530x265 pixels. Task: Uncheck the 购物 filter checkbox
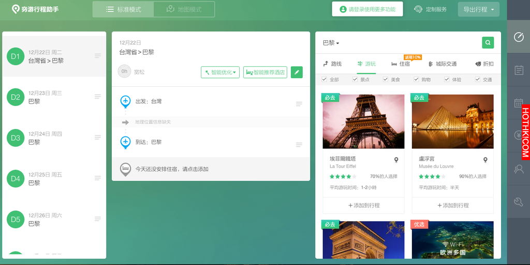click(x=417, y=79)
